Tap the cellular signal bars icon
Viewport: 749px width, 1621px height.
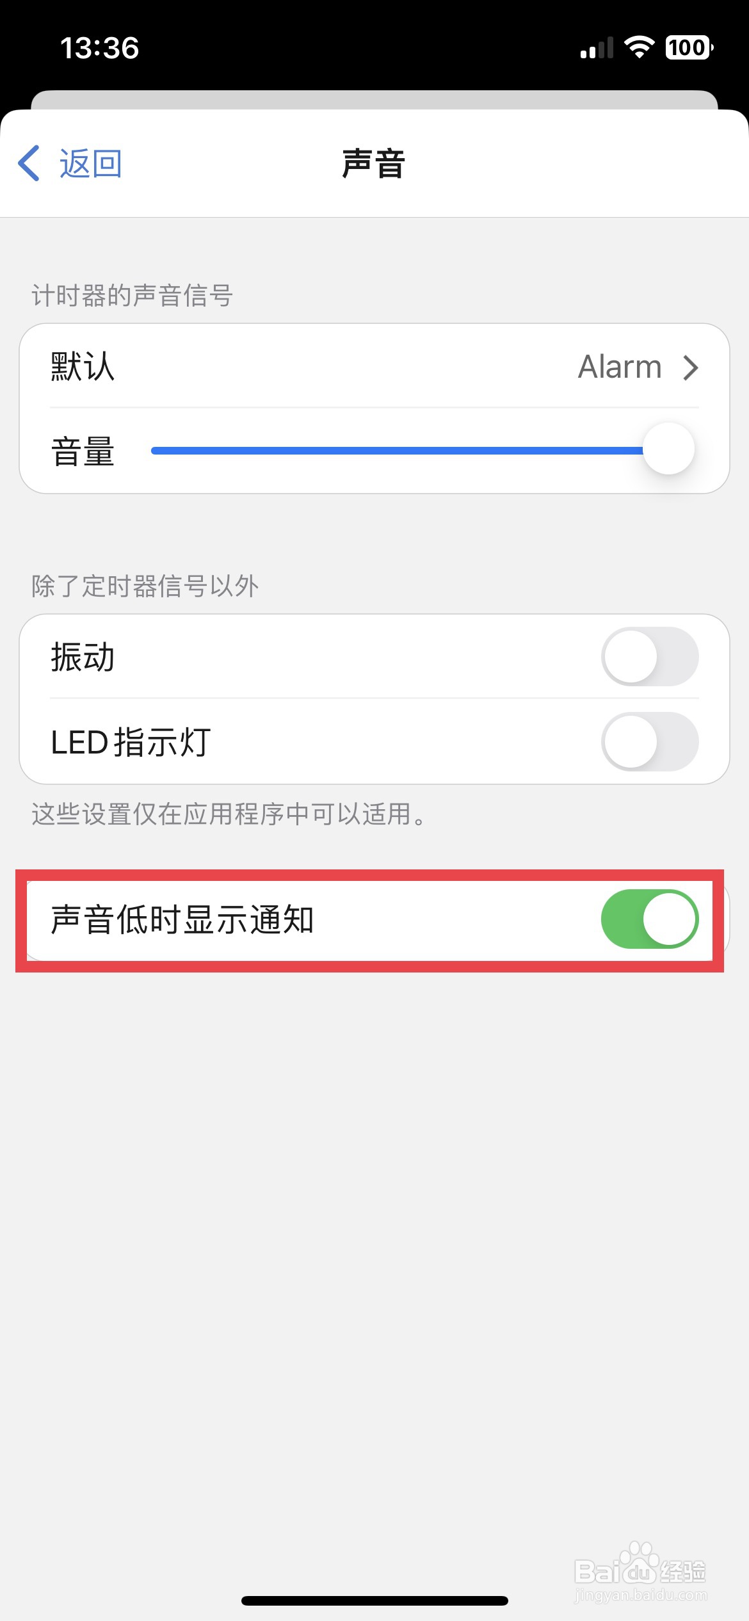click(x=596, y=47)
